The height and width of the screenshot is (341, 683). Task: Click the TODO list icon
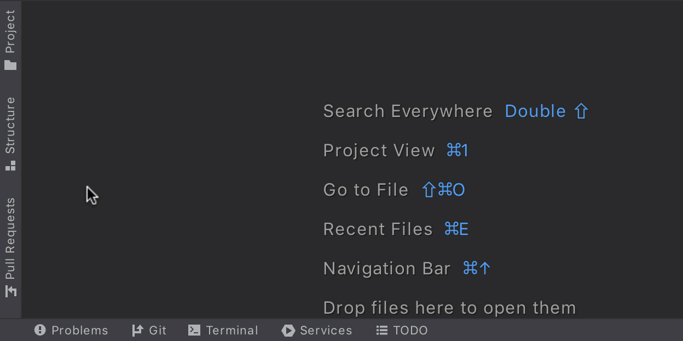[381, 330]
